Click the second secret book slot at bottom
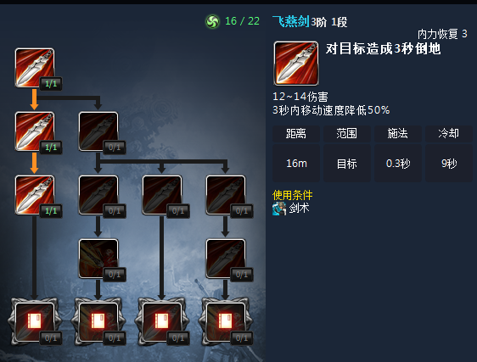The height and width of the screenshot is (362, 477). tap(98, 321)
